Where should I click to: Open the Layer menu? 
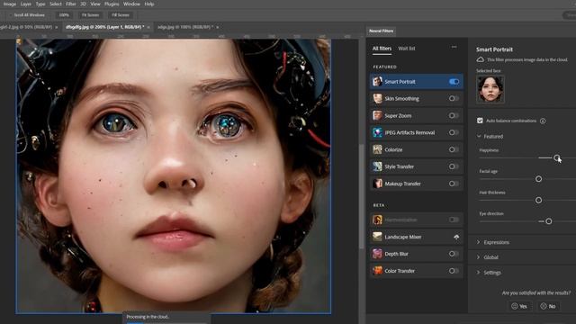click(26, 4)
